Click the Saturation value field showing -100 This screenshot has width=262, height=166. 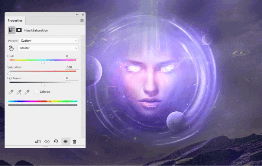click(x=71, y=67)
